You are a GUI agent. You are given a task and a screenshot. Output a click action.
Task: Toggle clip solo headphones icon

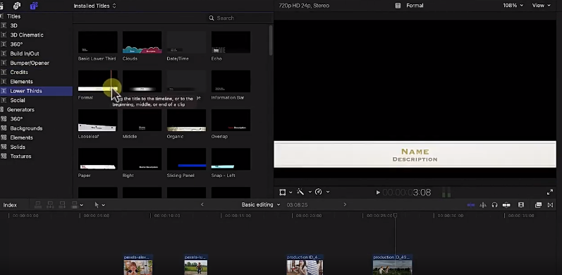point(494,204)
